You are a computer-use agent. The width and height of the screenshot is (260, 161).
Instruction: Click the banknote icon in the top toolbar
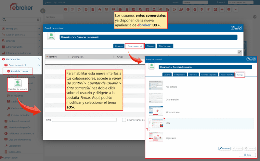point(113,9)
